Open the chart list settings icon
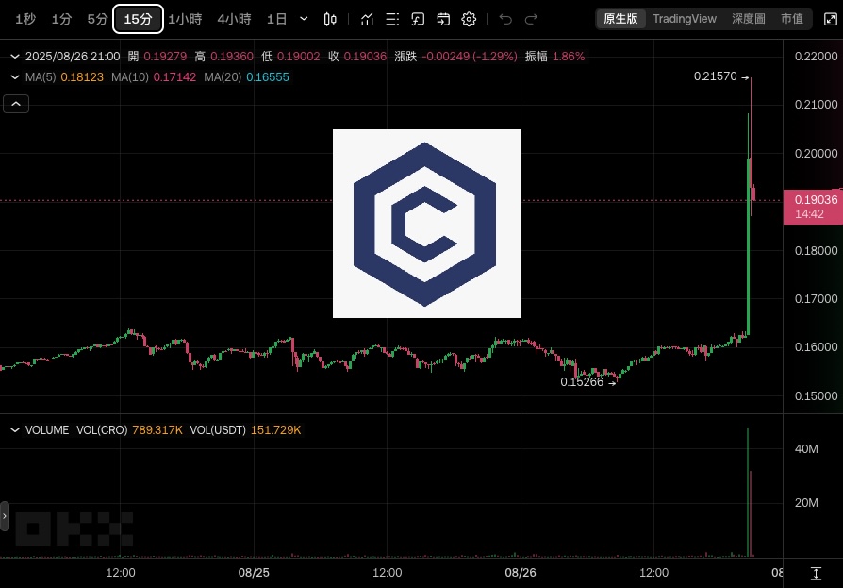This screenshot has width=843, height=588. point(392,20)
